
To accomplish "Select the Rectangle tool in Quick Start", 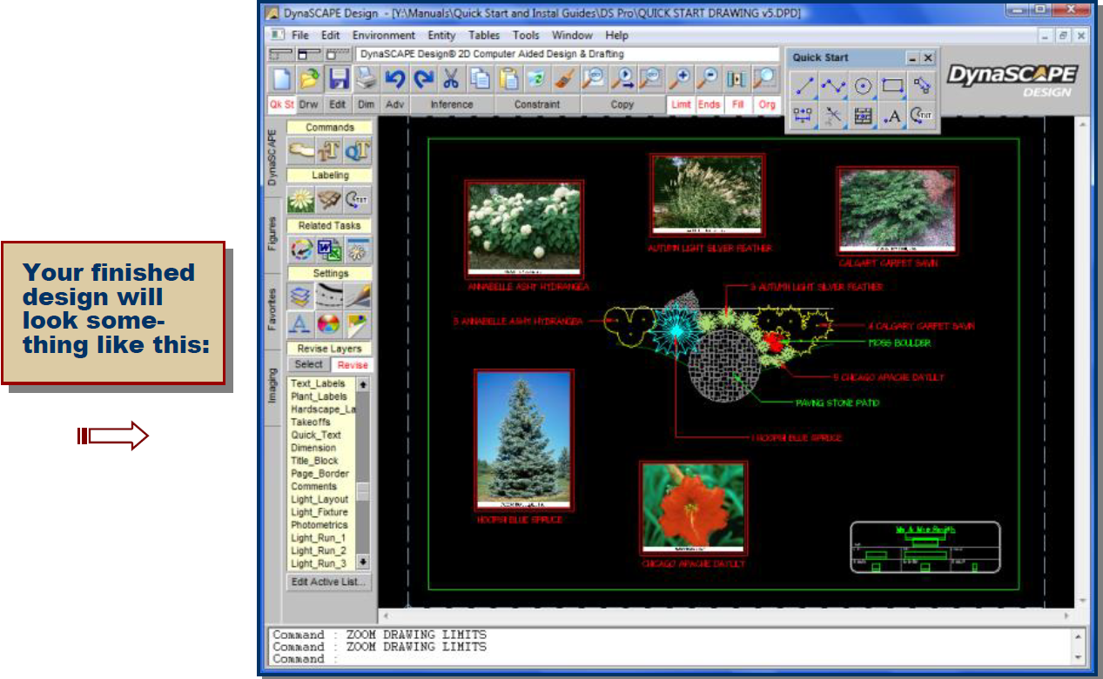I will 892,85.
